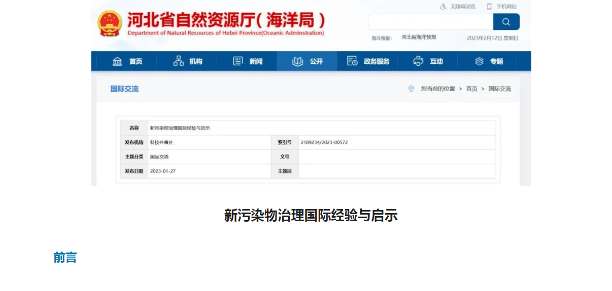Image resolution: width=612 pixels, height=291 pixels.
Task: Click the 国际交流 section heading
Action: click(x=124, y=89)
